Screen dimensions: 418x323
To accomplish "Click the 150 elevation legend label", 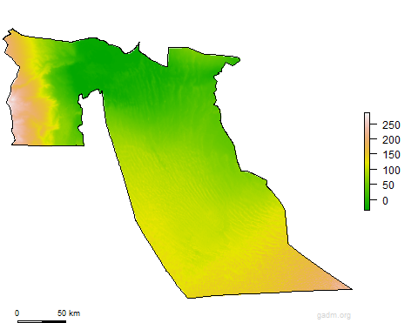I will (x=391, y=155).
